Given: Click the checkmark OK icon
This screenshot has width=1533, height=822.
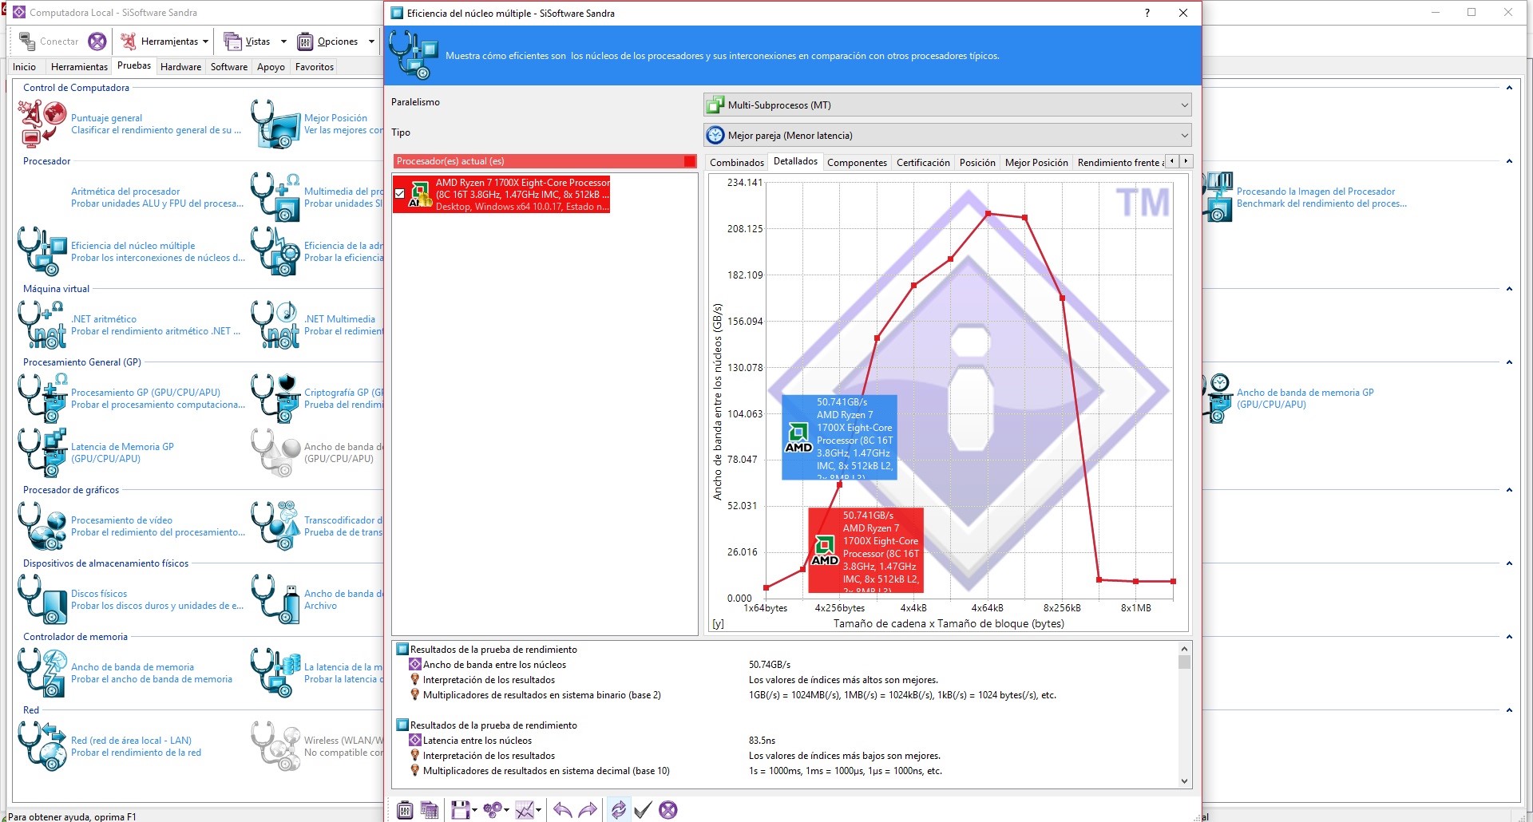Looking at the screenshot, I should [643, 810].
